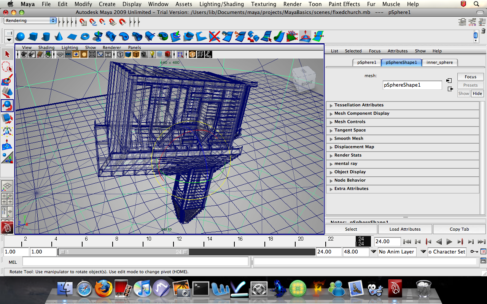Activate the Move tool
Image resolution: width=487 pixels, height=304 pixels.
point(7,92)
